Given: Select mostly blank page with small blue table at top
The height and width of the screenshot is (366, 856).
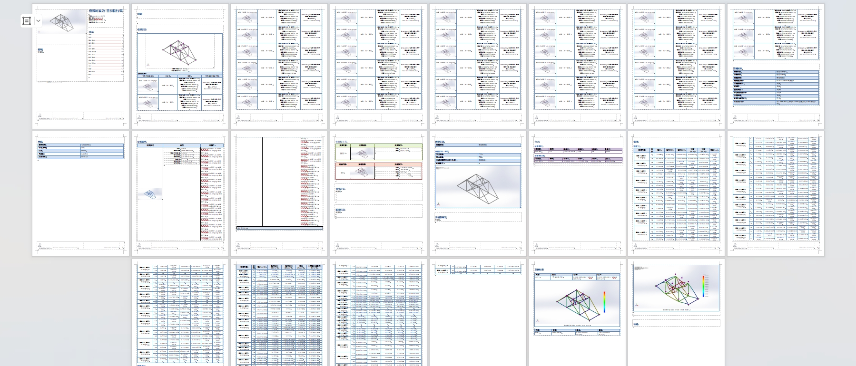Looking at the screenshot, I should pyautogui.click(x=80, y=194).
